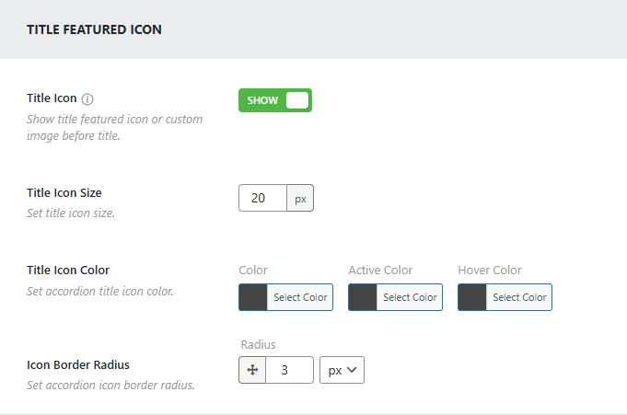This screenshot has width=627, height=415.
Task: Click the Hover Color heading text
Action: click(490, 271)
